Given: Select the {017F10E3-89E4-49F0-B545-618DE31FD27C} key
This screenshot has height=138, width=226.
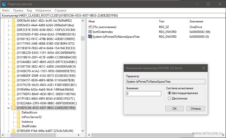Looking at the screenshot, I should 46,99.
